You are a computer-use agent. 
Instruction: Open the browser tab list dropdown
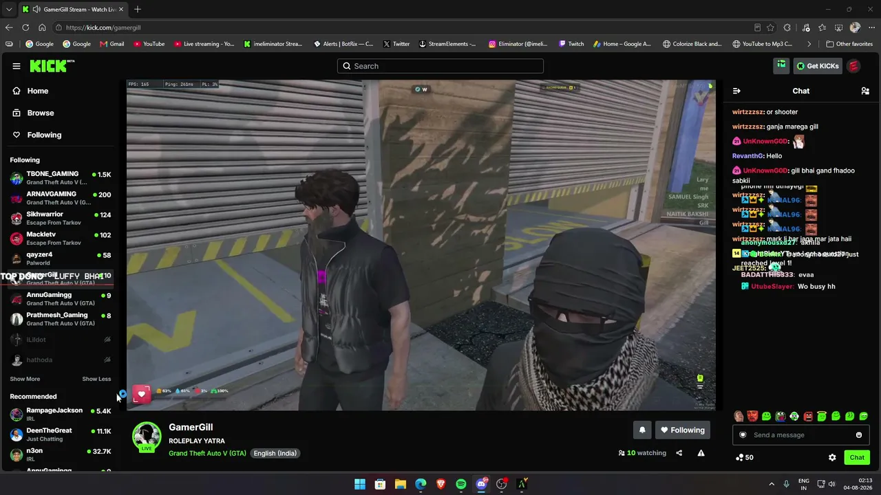[x=9, y=10]
